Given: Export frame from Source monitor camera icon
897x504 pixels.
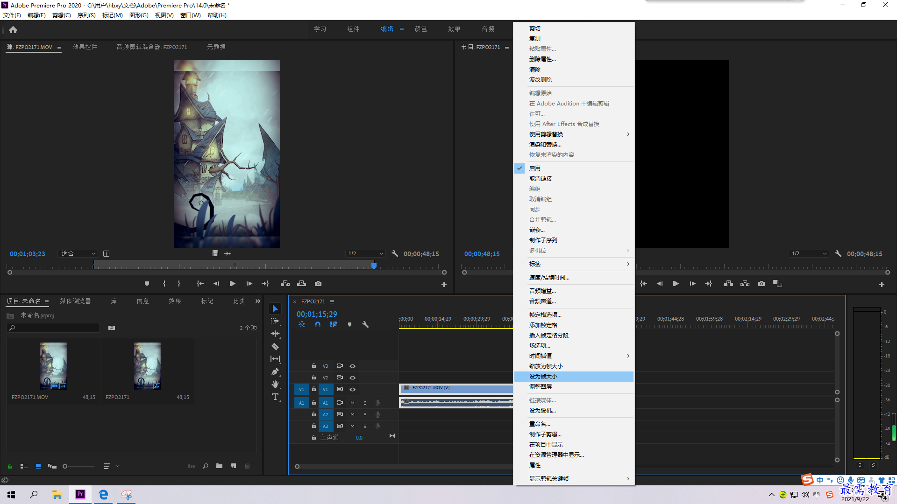Looking at the screenshot, I should 318,284.
